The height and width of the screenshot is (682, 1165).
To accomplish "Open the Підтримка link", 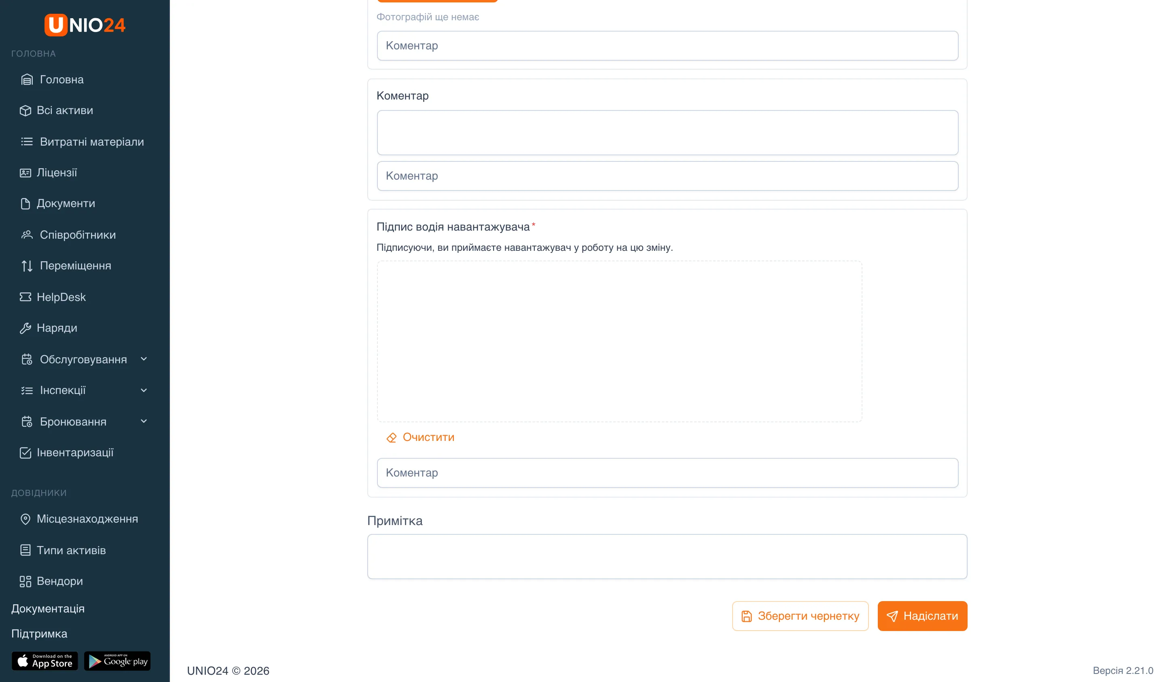I will [39, 634].
